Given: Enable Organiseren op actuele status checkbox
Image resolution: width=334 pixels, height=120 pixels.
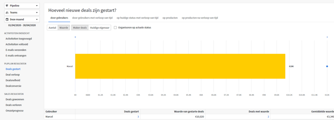Looking at the screenshot, I should (x=115, y=27).
